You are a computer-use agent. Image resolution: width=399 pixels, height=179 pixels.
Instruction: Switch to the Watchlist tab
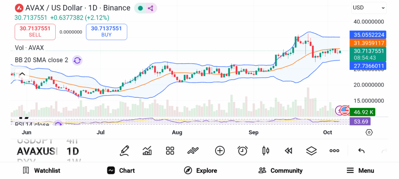[41, 170]
